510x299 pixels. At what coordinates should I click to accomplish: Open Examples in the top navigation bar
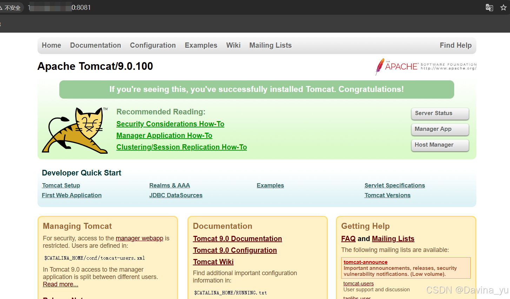tap(201, 45)
